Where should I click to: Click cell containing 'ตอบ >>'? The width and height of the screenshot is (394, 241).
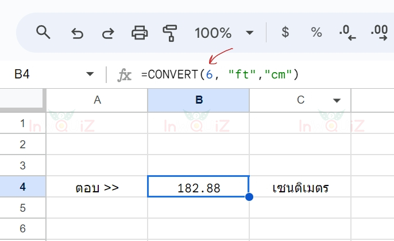[97, 187]
